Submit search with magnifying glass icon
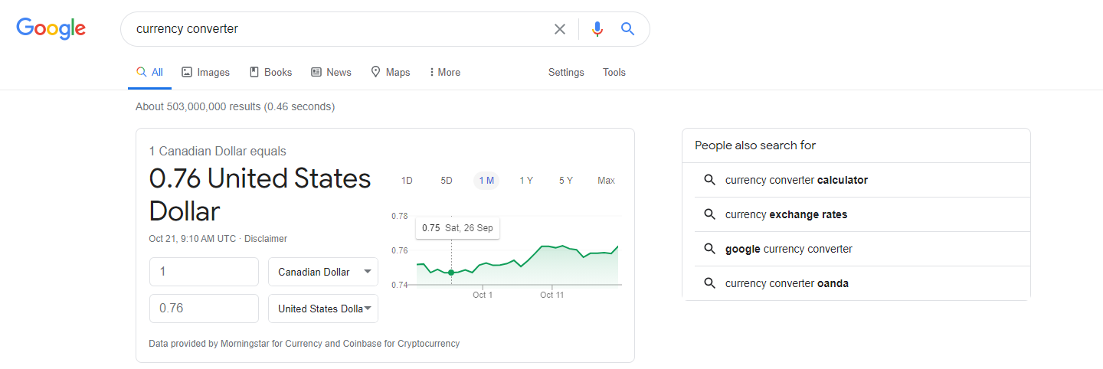This screenshot has width=1103, height=369. pos(627,29)
